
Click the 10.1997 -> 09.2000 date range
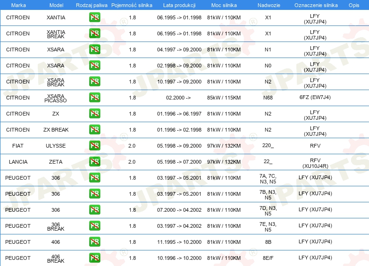point(179,82)
